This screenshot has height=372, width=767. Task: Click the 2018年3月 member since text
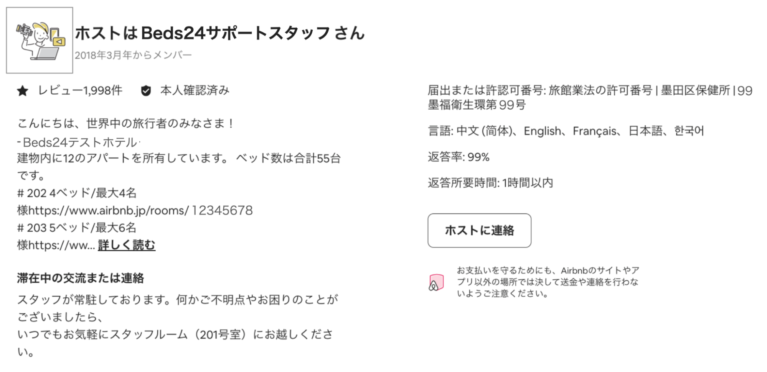pos(133,55)
